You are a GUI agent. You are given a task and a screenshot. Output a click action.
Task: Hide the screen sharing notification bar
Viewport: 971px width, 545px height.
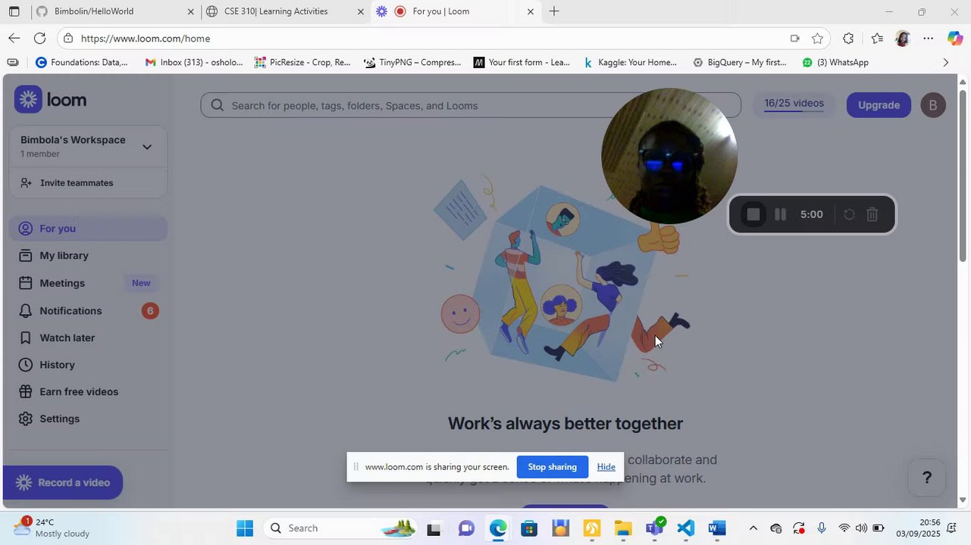[x=606, y=467]
